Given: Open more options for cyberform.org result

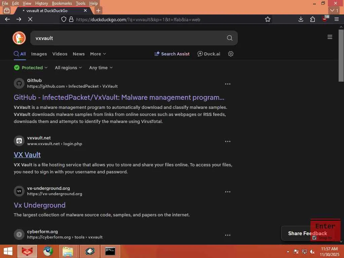Looking at the screenshot, I should pyautogui.click(x=228, y=235).
